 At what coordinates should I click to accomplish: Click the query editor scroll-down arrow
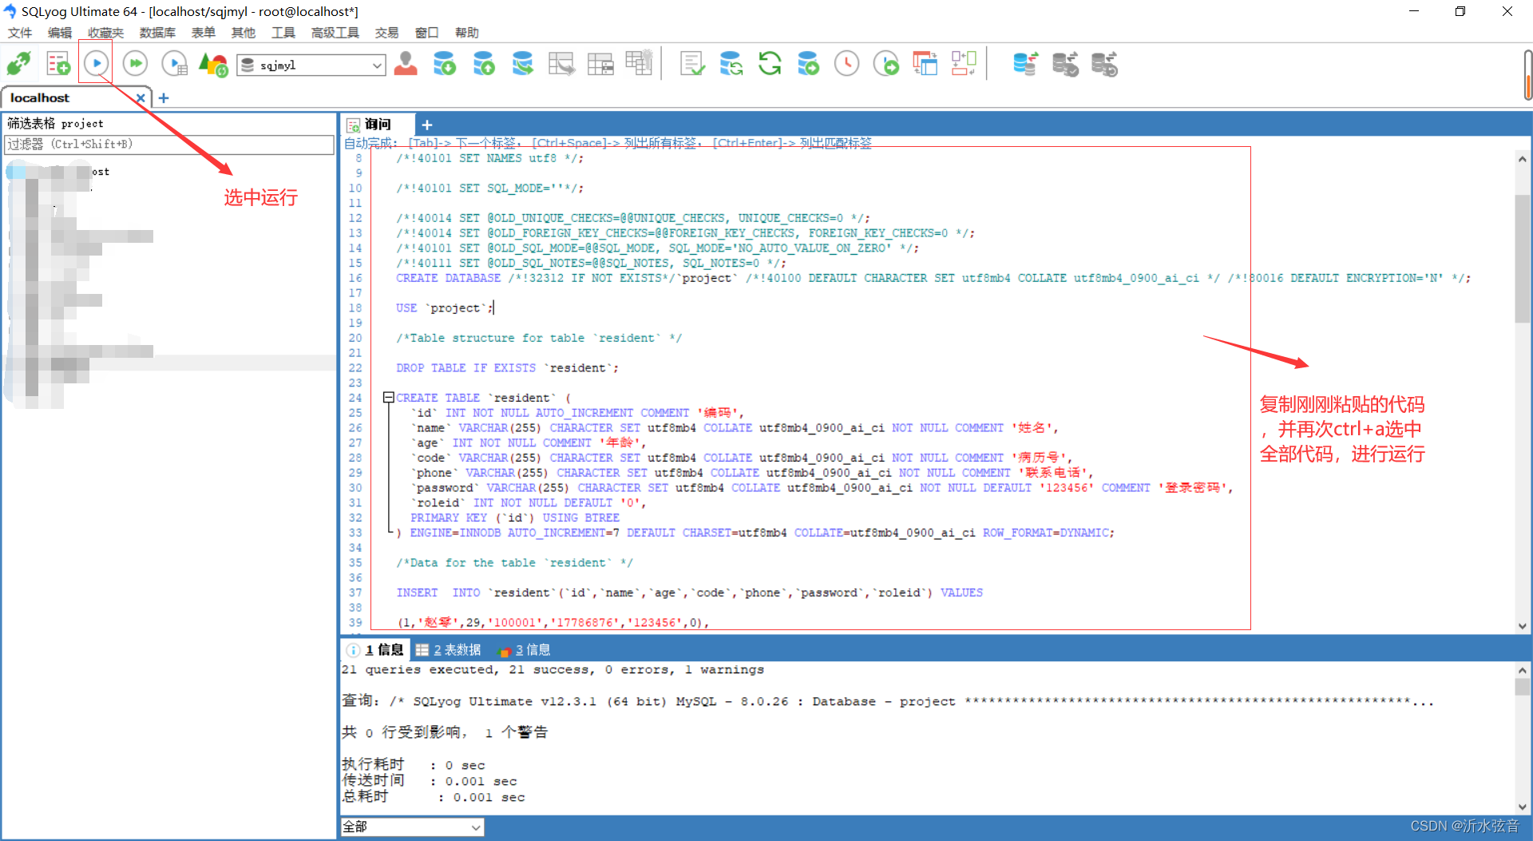[1522, 626]
